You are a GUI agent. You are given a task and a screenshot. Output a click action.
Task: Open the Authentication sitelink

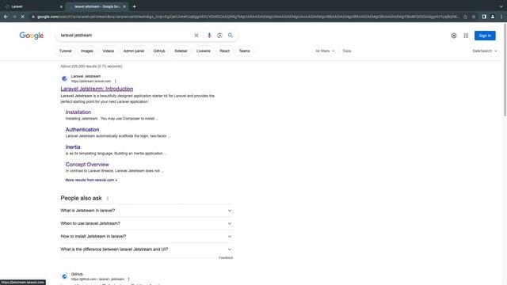[x=82, y=130]
